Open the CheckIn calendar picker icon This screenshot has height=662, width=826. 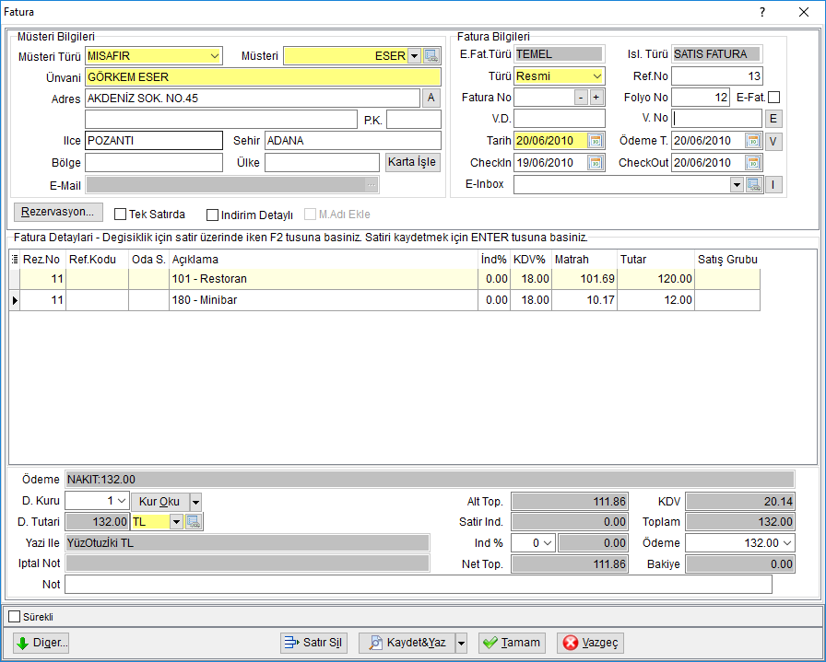[x=596, y=163]
